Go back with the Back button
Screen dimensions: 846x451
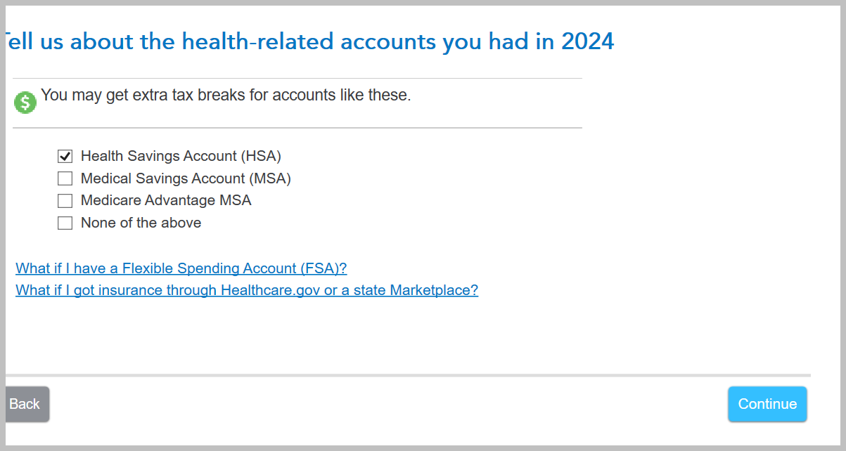25,404
